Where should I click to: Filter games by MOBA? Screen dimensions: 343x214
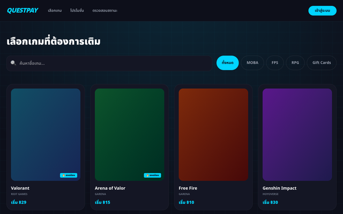click(252, 63)
